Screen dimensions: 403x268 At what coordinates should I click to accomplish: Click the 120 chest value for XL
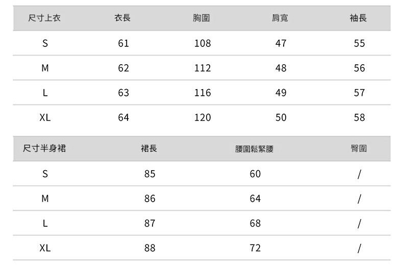(203, 118)
